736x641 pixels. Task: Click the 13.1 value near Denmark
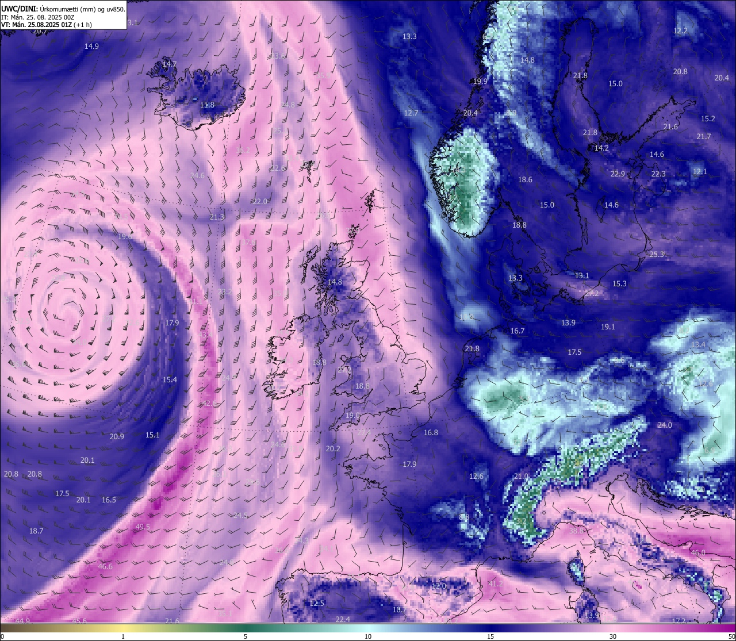582,276
